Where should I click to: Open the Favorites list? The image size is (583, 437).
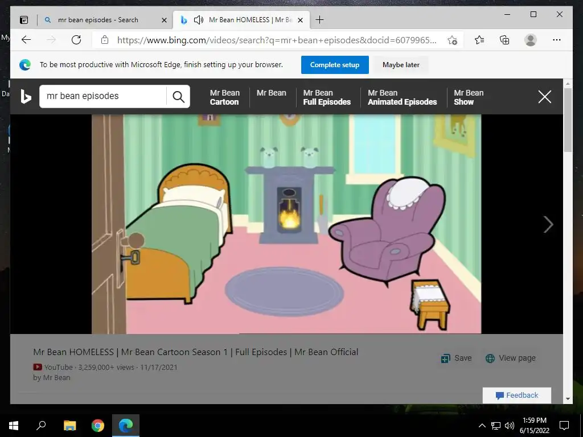pos(479,40)
